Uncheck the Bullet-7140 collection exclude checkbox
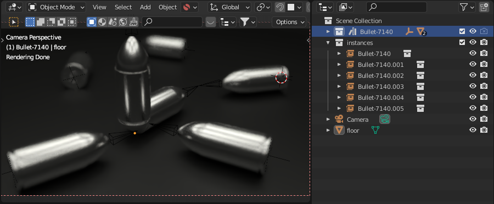The height and width of the screenshot is (204, 494). click(x=462, y=31)
